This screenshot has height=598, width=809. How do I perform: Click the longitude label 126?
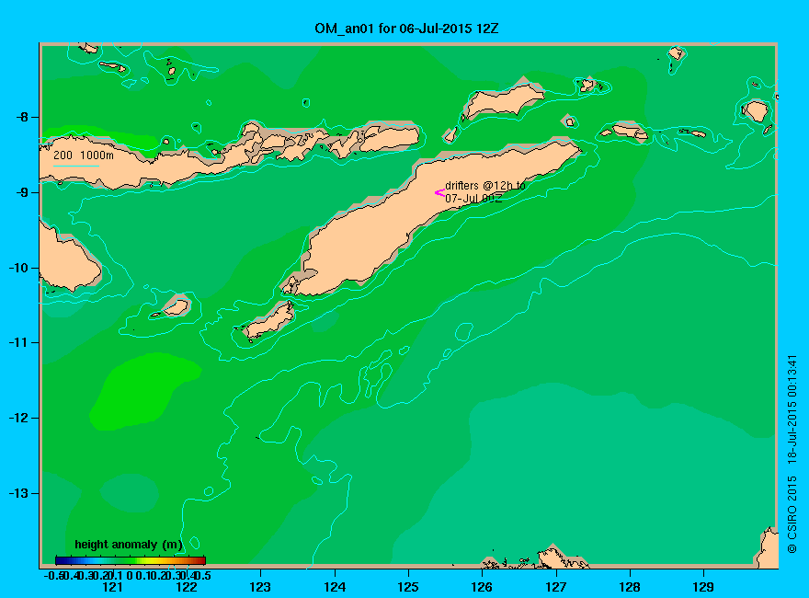pos(482,587)
